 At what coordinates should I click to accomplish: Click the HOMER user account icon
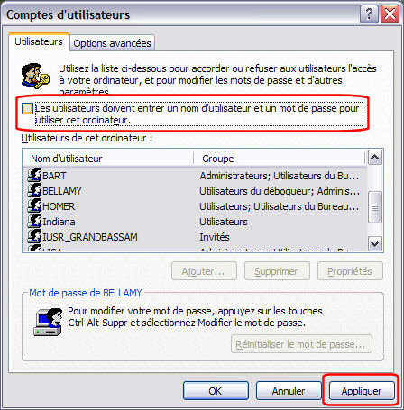point(34,205)
